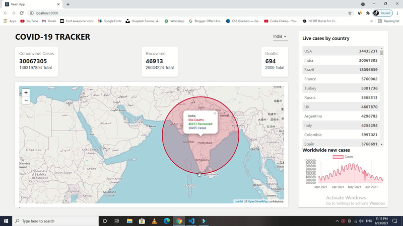Select the Recovered stats card
Screen dimensions: 403x226
click(x=160, y=62)
